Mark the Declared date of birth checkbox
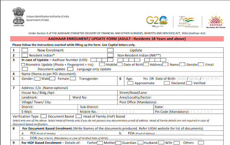This screenshot has height=145, width=230. 167,83
